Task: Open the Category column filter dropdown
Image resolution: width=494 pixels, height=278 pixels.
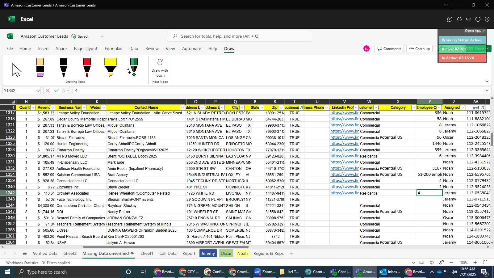Action: click(414, 108)
